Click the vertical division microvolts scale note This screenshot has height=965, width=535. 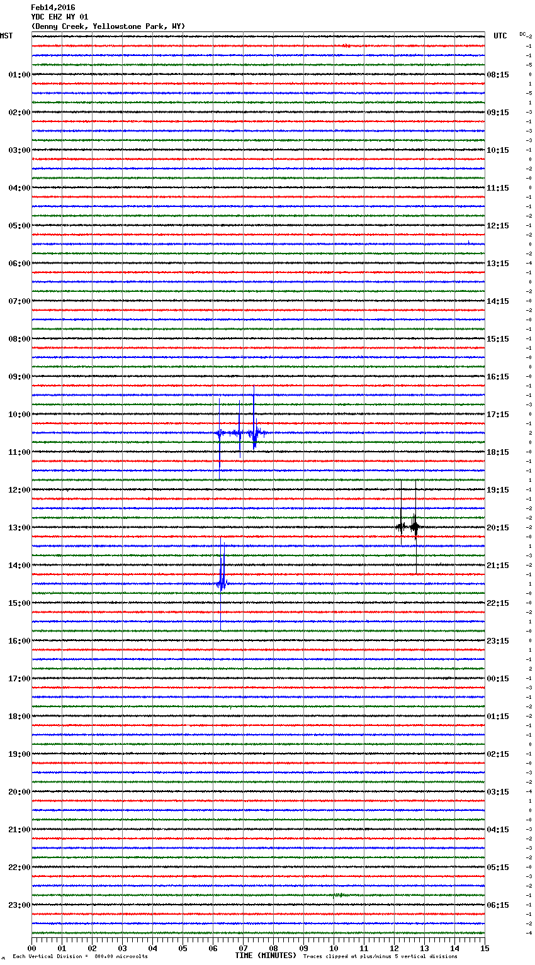point(80,956)
